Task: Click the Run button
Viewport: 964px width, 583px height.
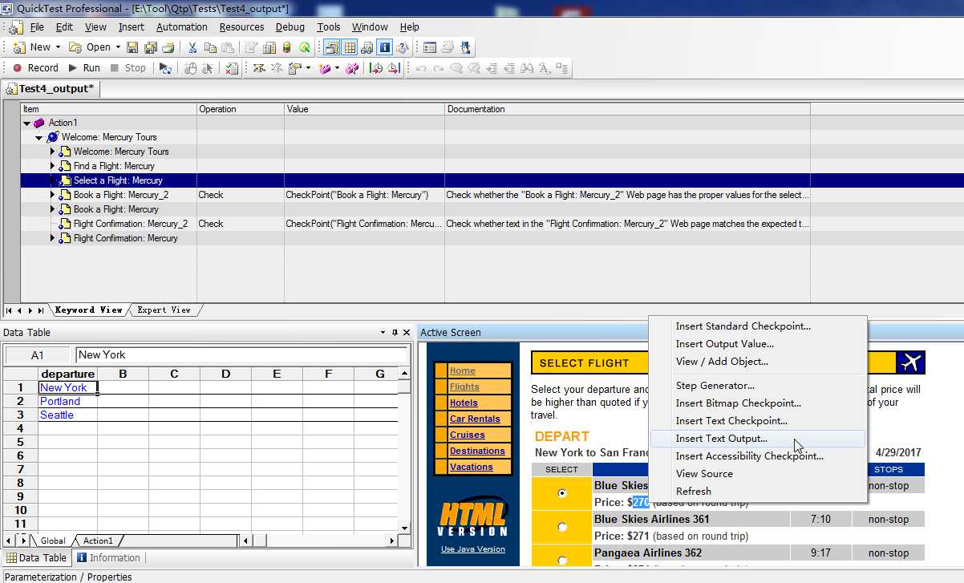Action: coord(84,68)
